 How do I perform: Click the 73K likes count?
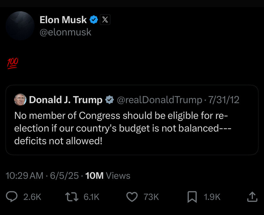[x=151, y=197]
